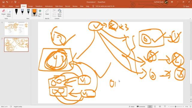This screenshot has height=108, width=192.
Task: Open the Eraser options dropdown arrow
Action: pos(3,16)
